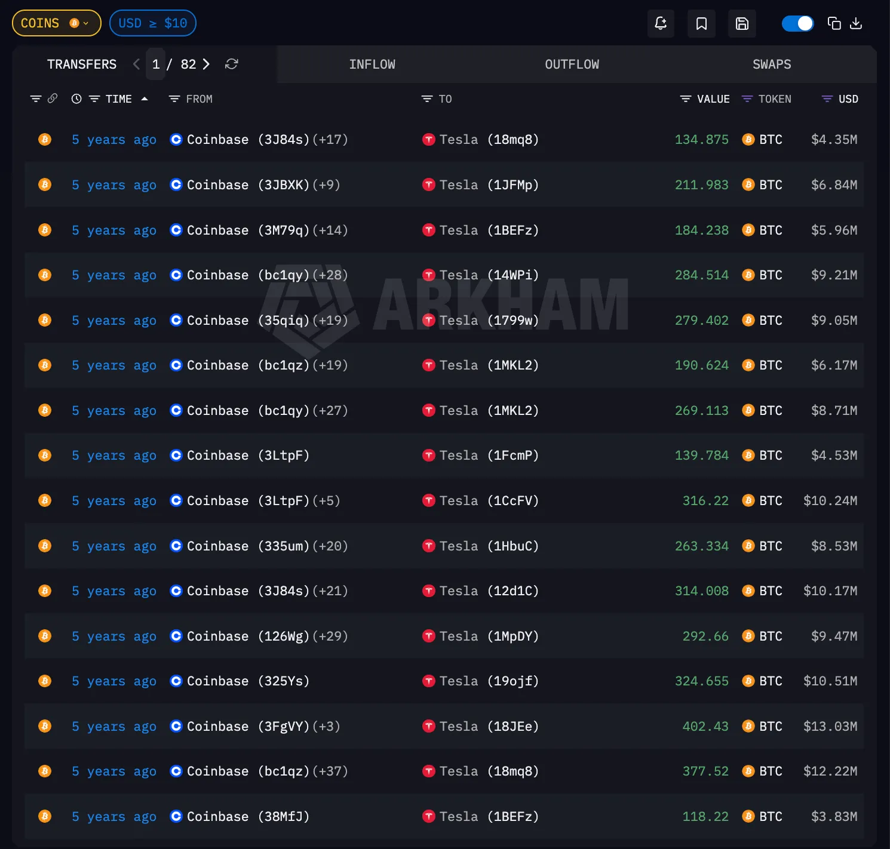Expand the +27 addresses badge
890x849 pixels.
coord(330,411)
